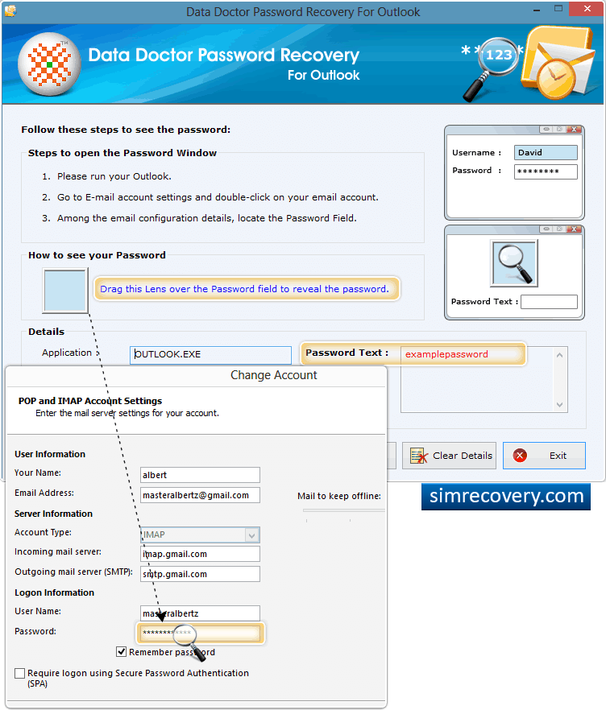This screenshot has width=606, height=710.
Task: Click the 'Please run your Outlook.' step
Action: [x=114, y=176]
